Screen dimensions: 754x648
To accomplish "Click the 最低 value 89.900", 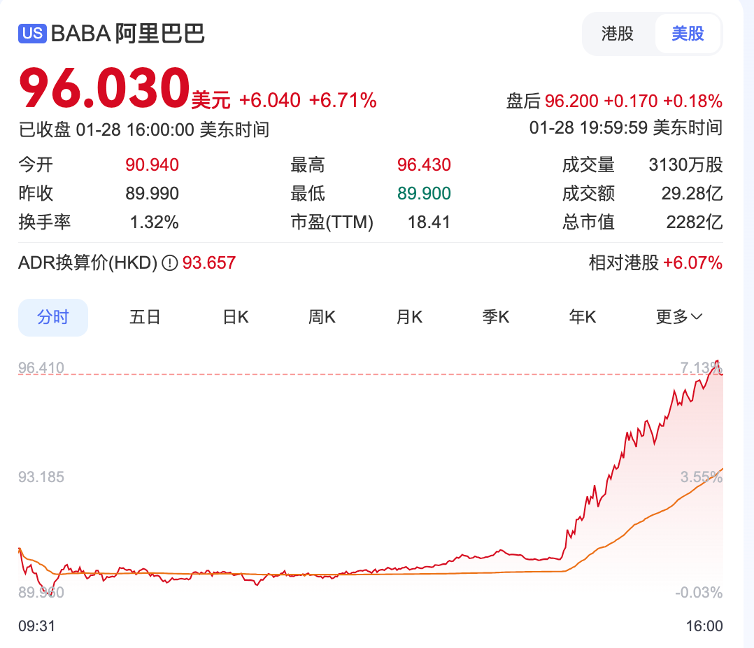I will [424, 193].
